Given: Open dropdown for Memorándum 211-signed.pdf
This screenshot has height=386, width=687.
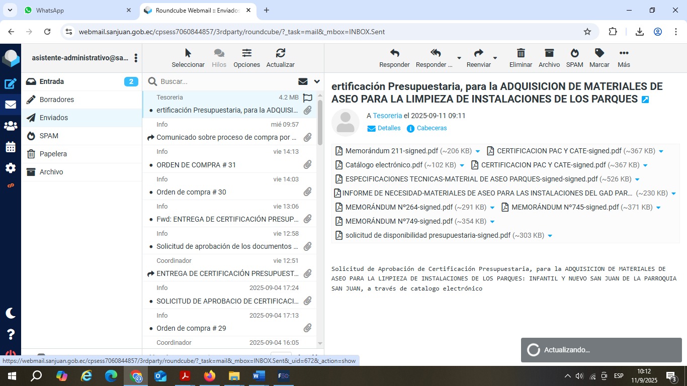Looking at the screenshot, I should (x=477, y=151).
